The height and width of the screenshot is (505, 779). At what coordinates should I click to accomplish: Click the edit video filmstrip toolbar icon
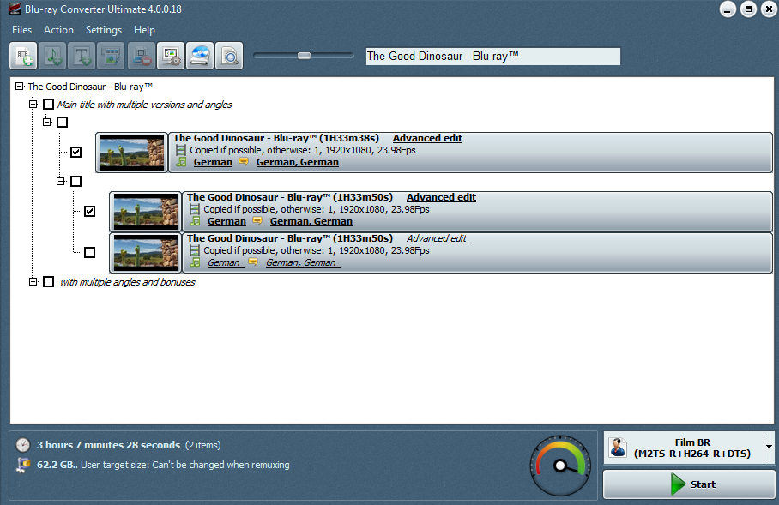coord(112,56)
